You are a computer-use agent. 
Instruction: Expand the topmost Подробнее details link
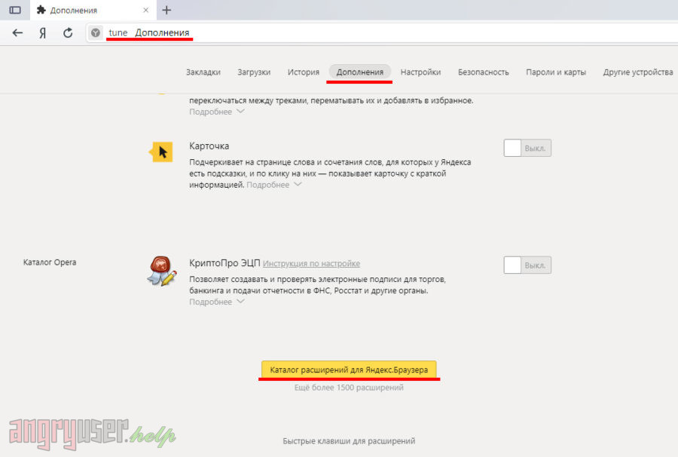tap(216, 112)
